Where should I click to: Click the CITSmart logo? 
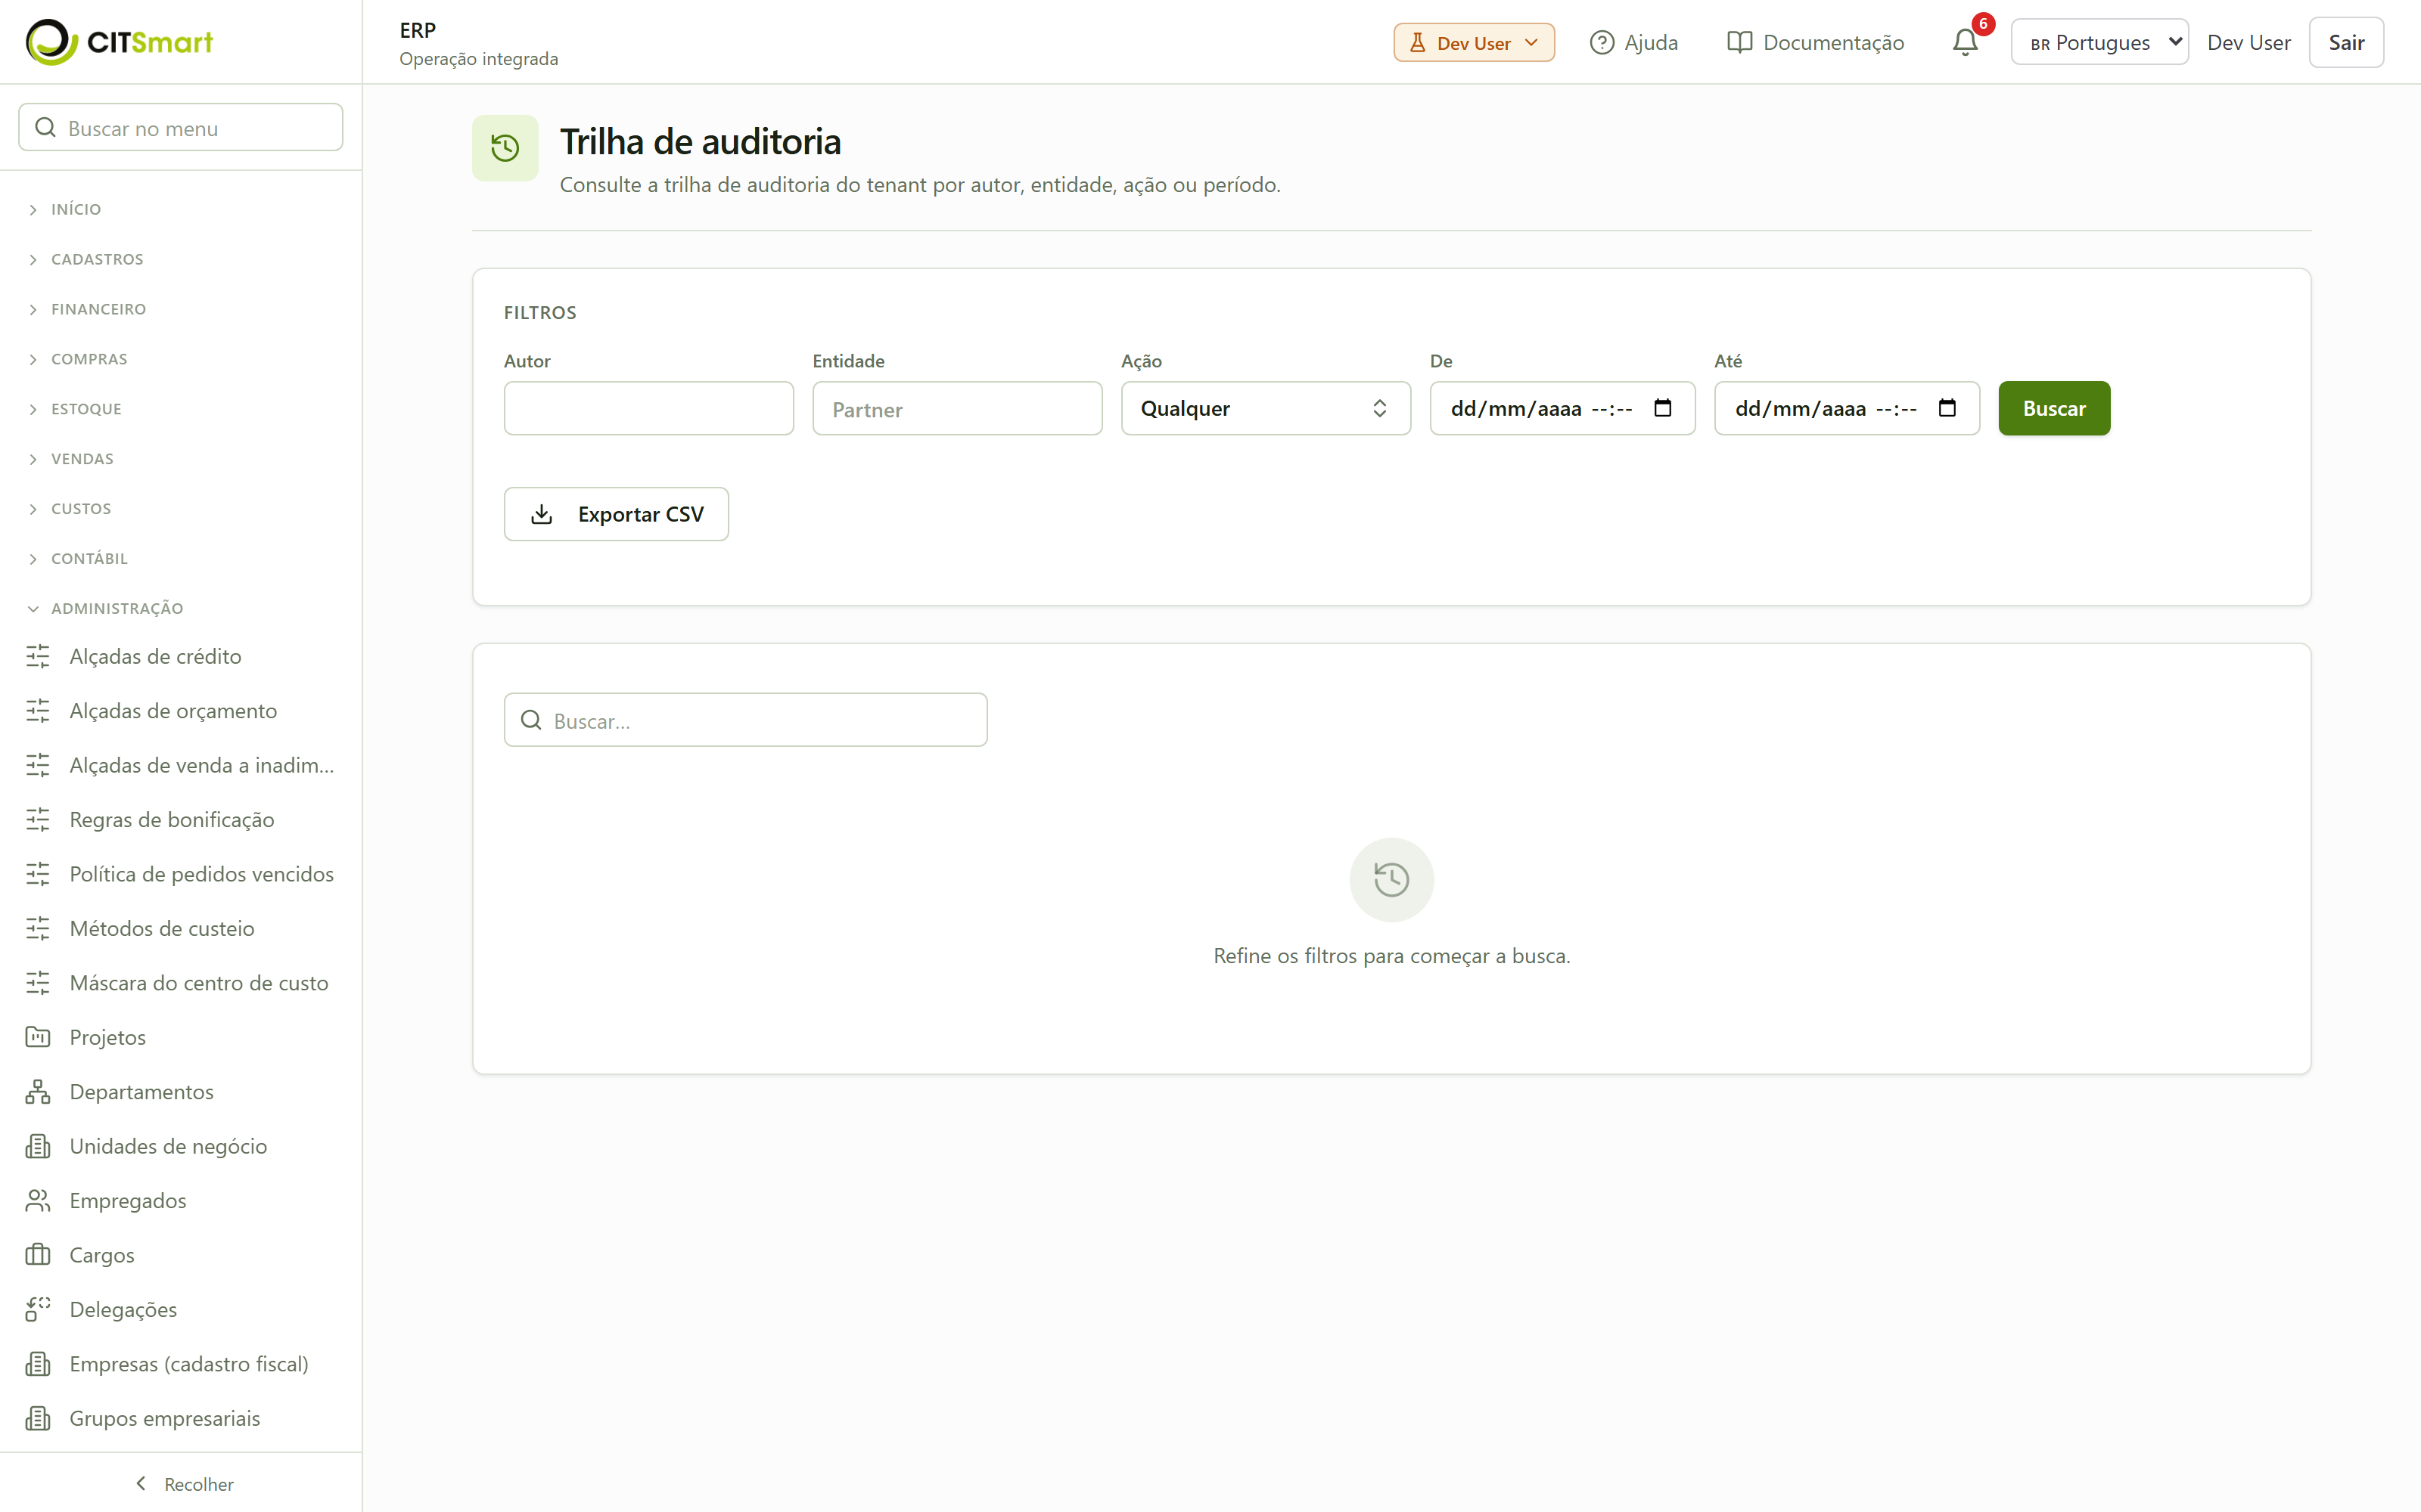[x=119, y=42]
